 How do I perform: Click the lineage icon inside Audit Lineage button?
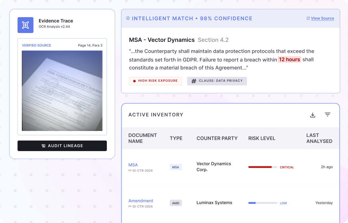(x=44, y=146)
